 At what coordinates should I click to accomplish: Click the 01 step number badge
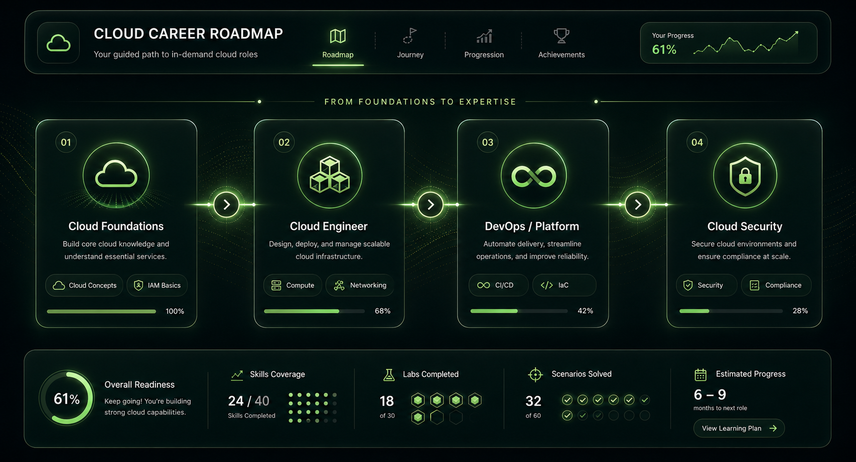66,142
